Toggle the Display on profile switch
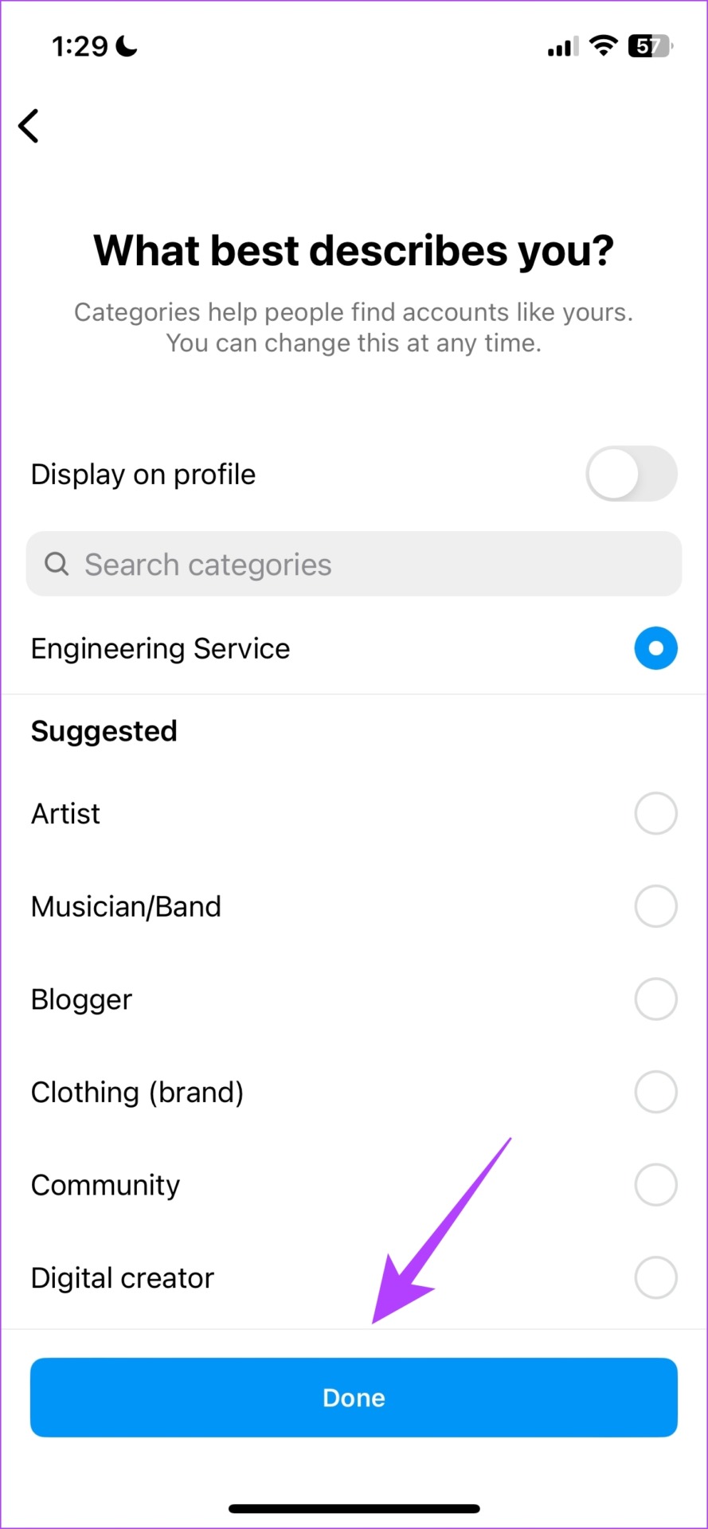The image size is (708, 1529). (631, 474)
